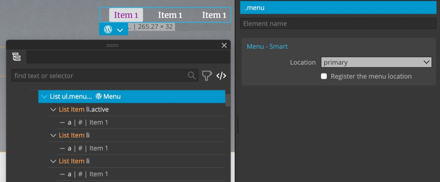The height and width of the screenshot is (182, 440).
Task: Enable the Register the menu location checkbox
Action: point(323,76)
